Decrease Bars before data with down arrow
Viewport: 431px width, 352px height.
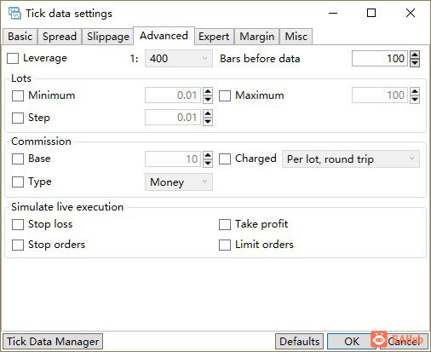click(x=415, y=62)
